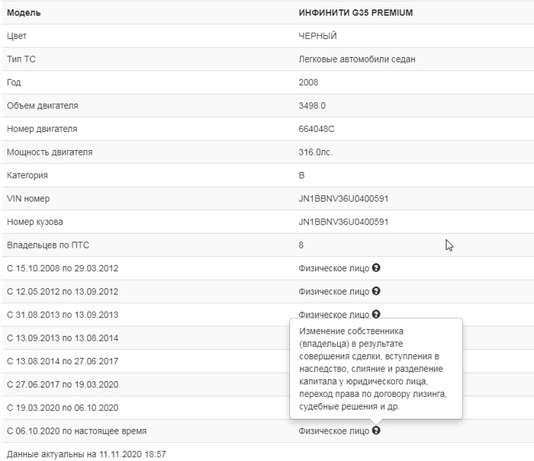Click the Категория value B

coord(301,175)
